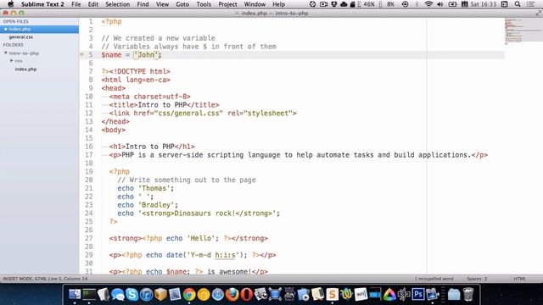543x305 pixels.
Task: Open the Selection menu
Action: 117,4
